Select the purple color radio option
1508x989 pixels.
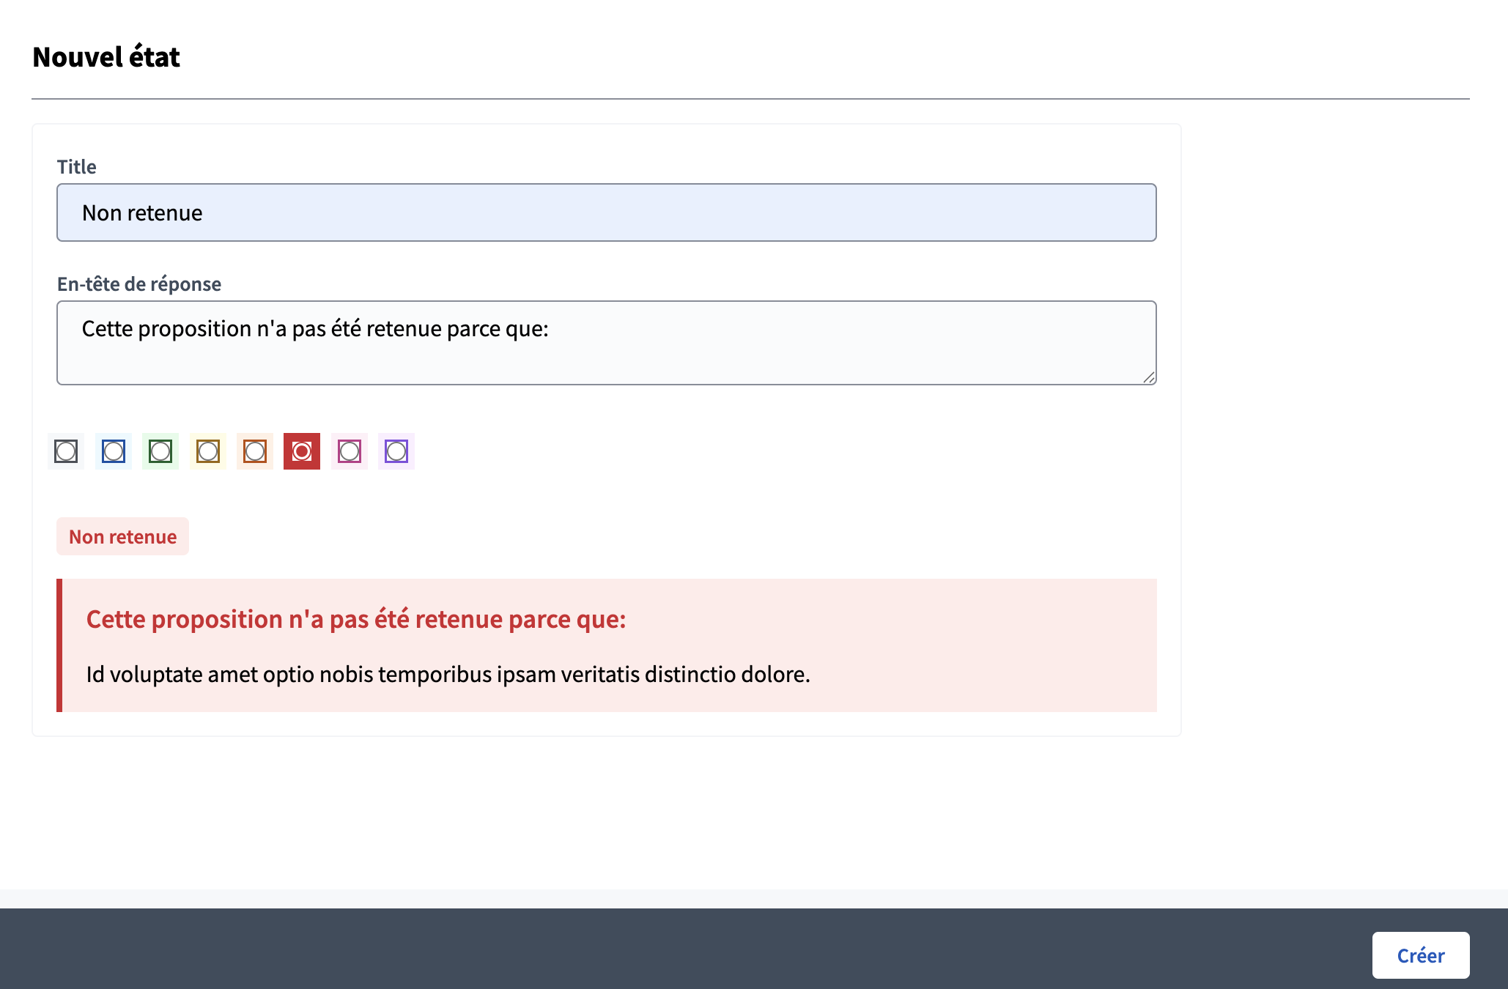(x=396, y=451)
